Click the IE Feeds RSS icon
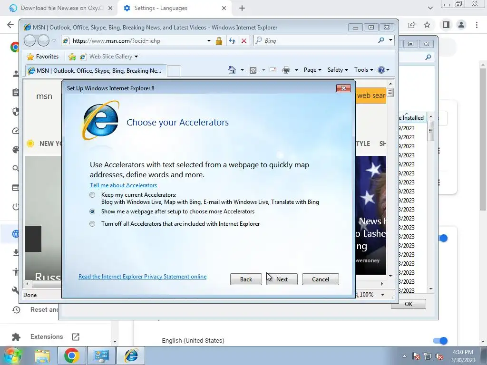Viewport: 487px width, 365px height. 253,70
